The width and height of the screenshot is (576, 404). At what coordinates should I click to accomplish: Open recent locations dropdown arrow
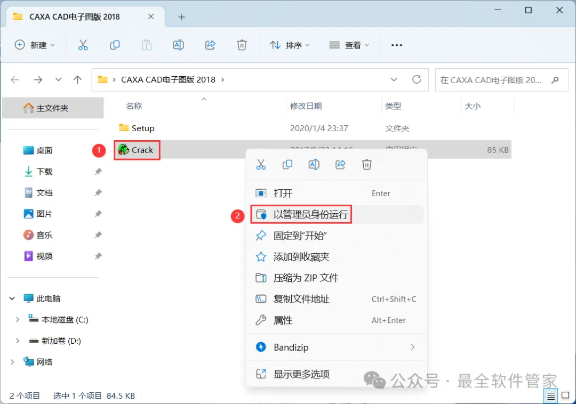click(58, 79)
